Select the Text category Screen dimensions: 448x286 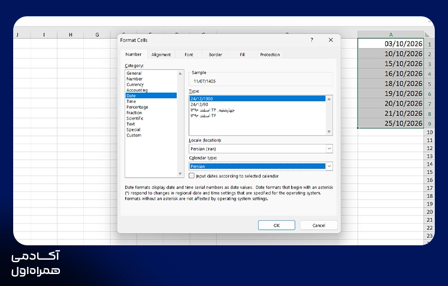point(151,124)
